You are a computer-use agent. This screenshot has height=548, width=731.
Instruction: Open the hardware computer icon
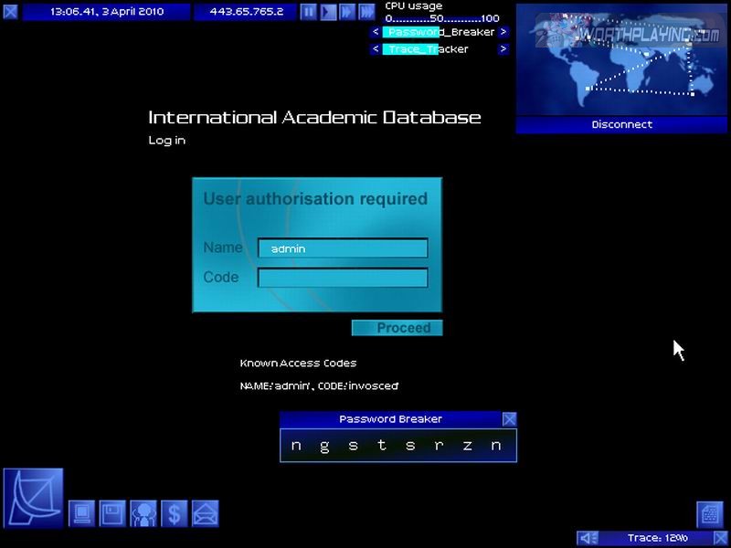click(82, 513)
